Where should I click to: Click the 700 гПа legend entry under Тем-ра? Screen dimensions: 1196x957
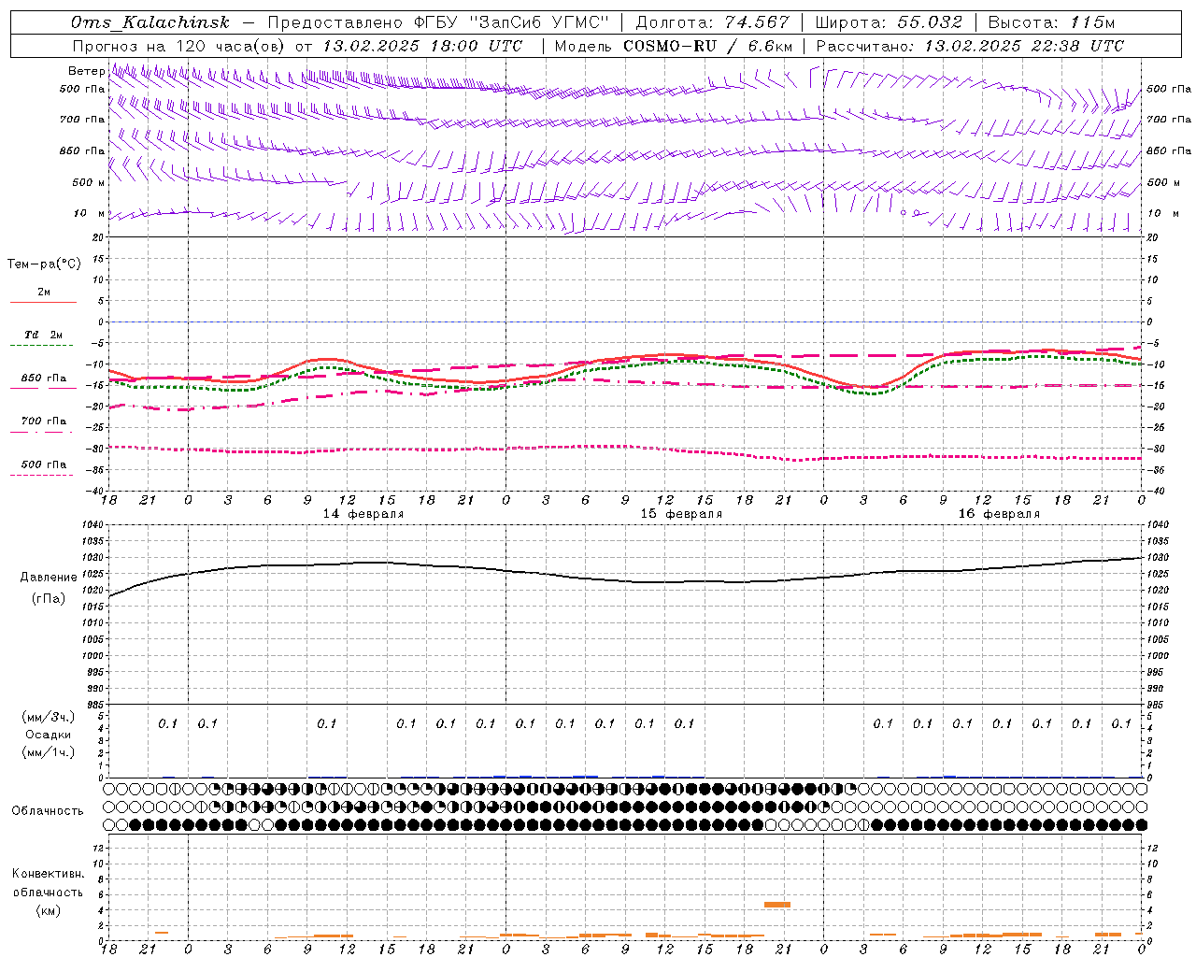pos(44,421)
